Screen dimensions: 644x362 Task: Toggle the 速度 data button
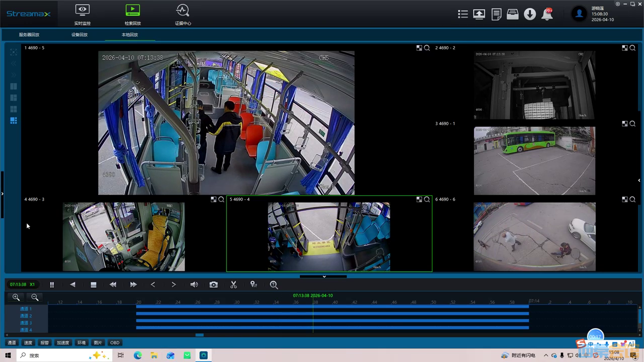pos(28,343)
